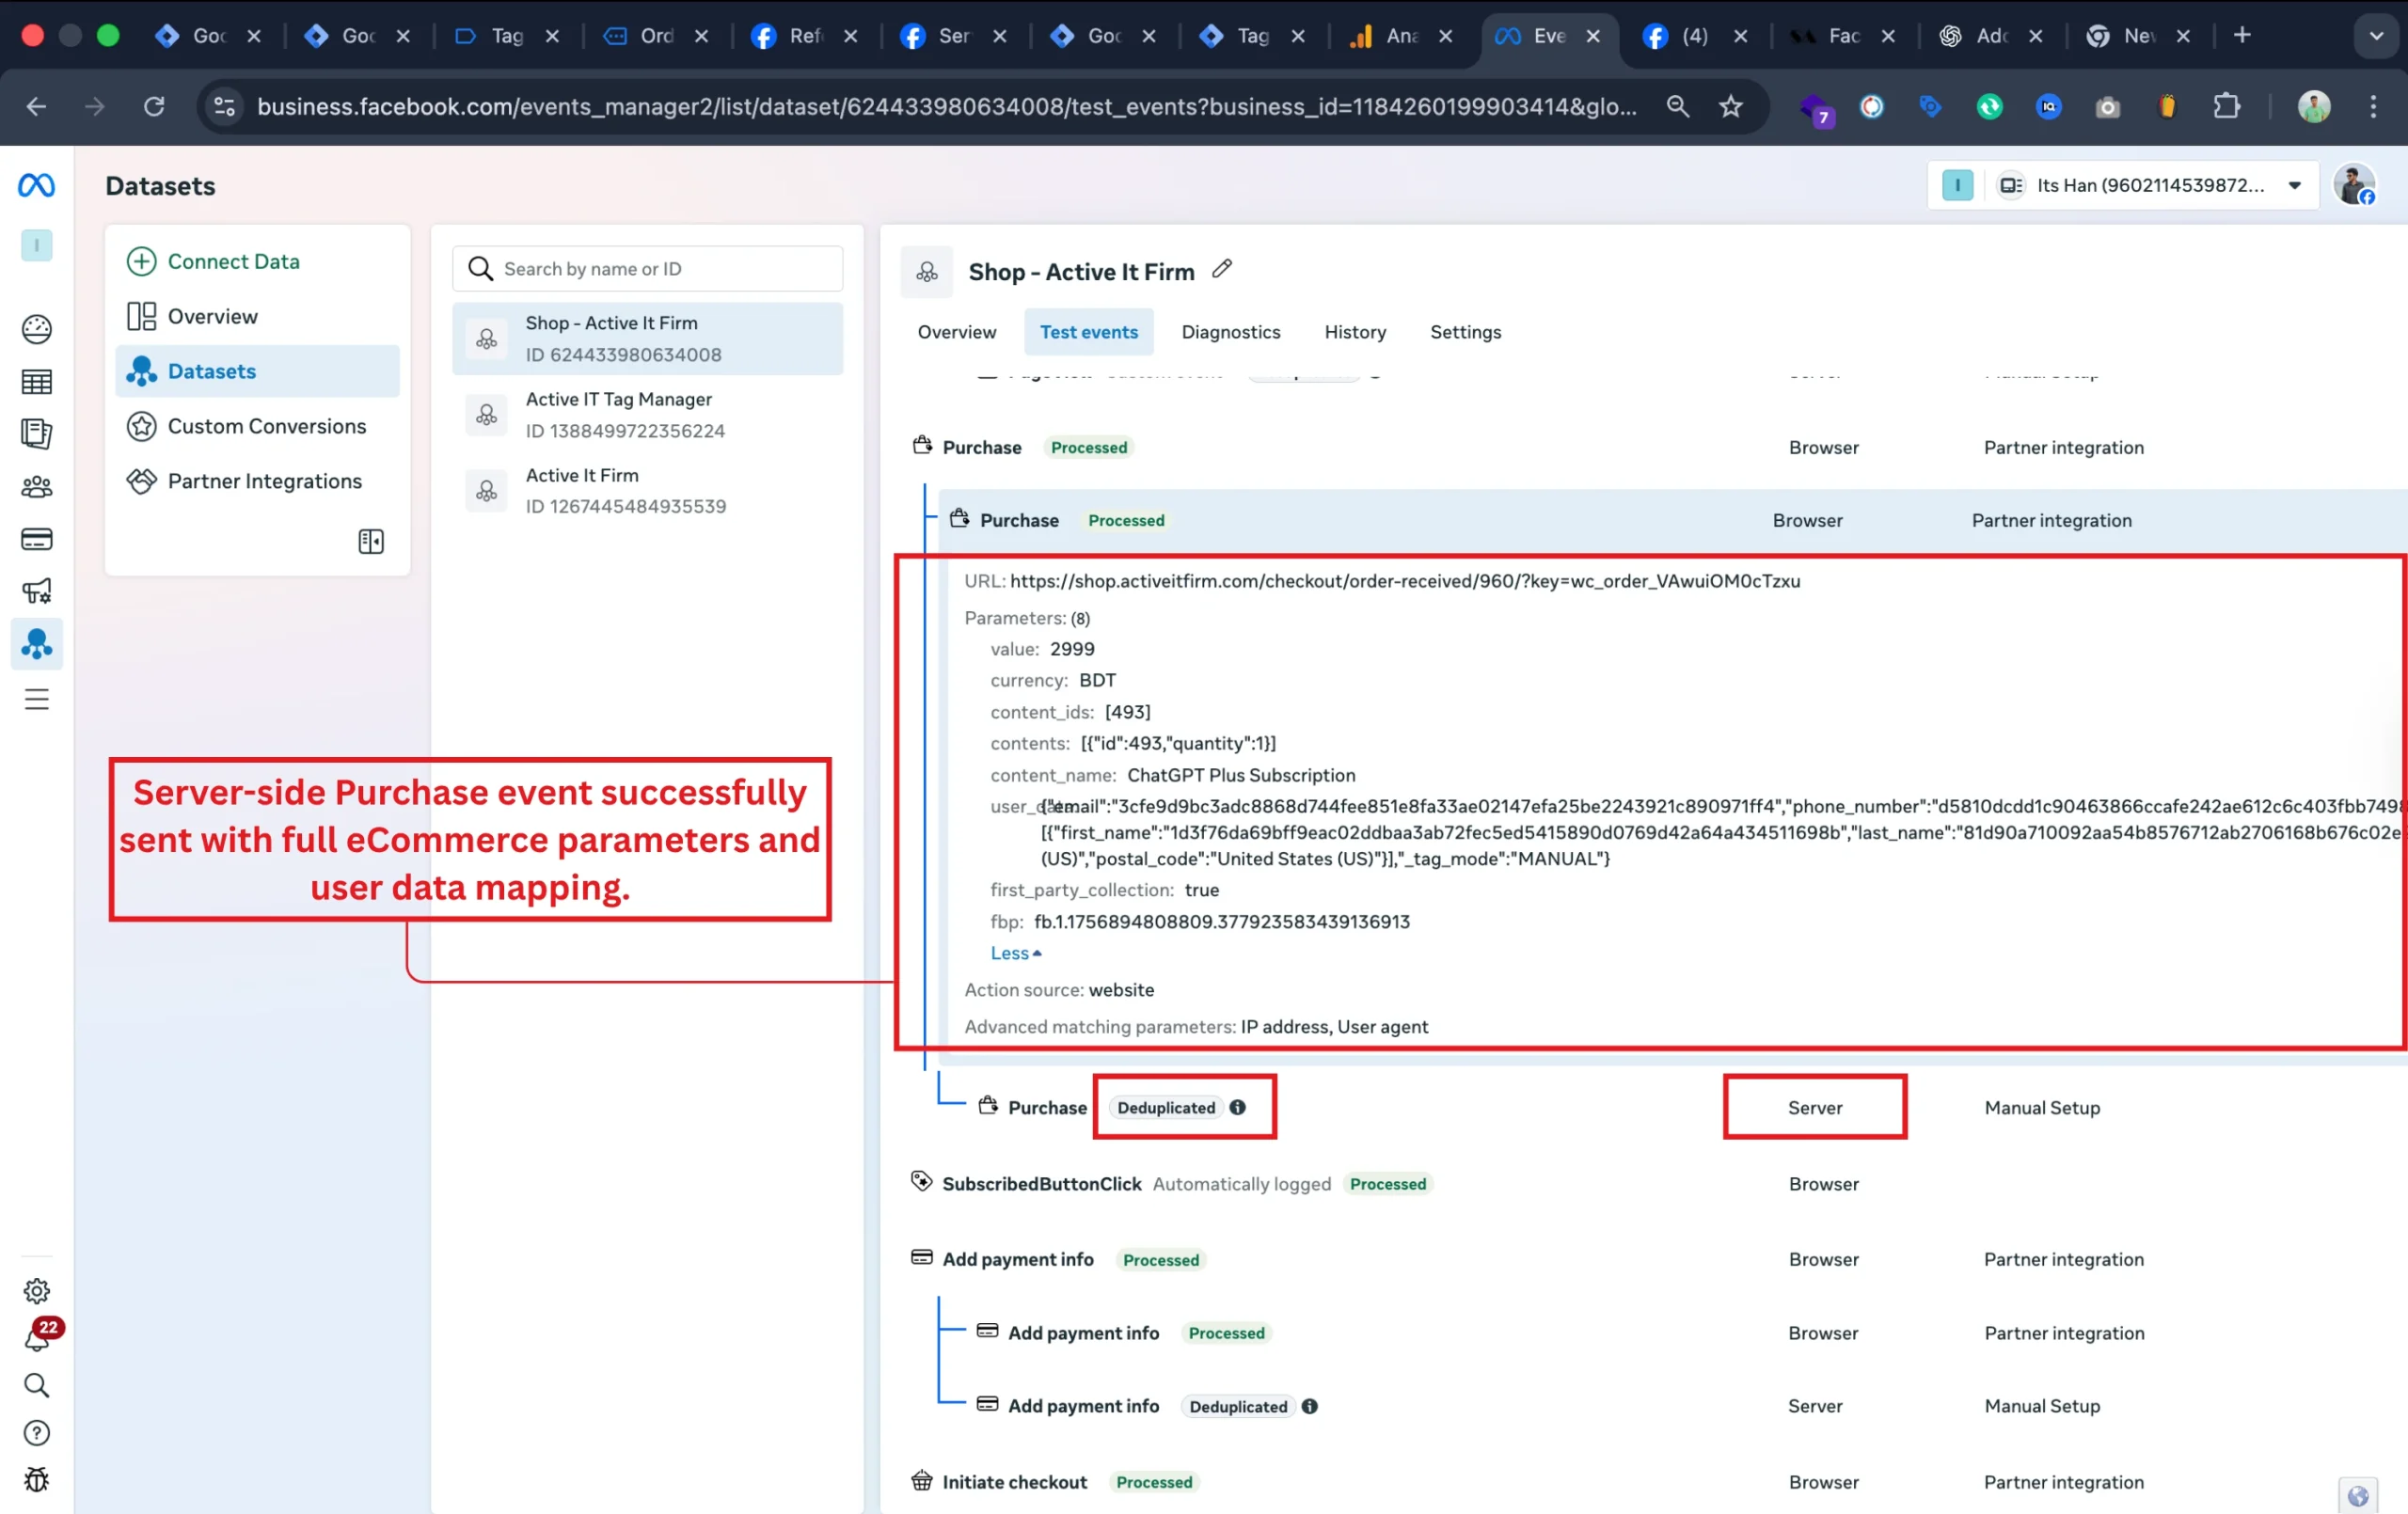Click info icon beside Purchase Deduplicated
Image resolution: width=2408 pixels, height=1514 pixels.
pyautogui.click(x=1238, y=1107)
